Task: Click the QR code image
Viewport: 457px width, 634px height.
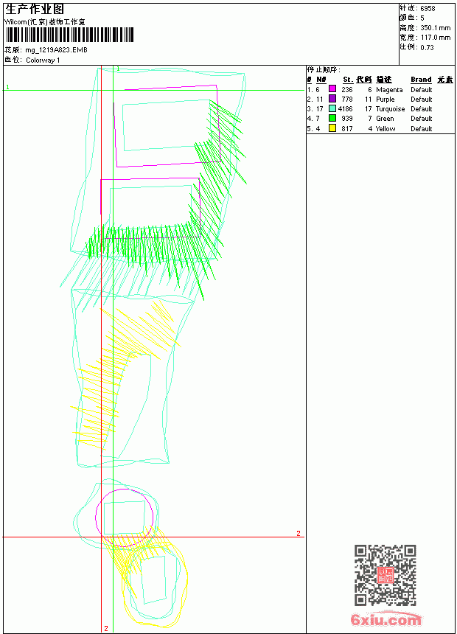Action: pos(385,575)
